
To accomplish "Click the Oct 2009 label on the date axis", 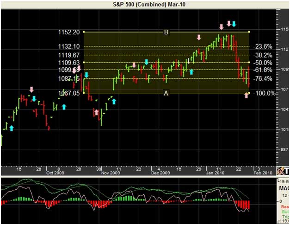I will coord(56,173).
